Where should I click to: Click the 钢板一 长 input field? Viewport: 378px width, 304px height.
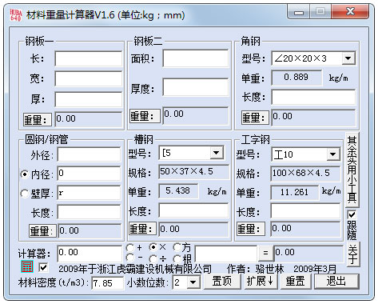(x=89, y=58)
